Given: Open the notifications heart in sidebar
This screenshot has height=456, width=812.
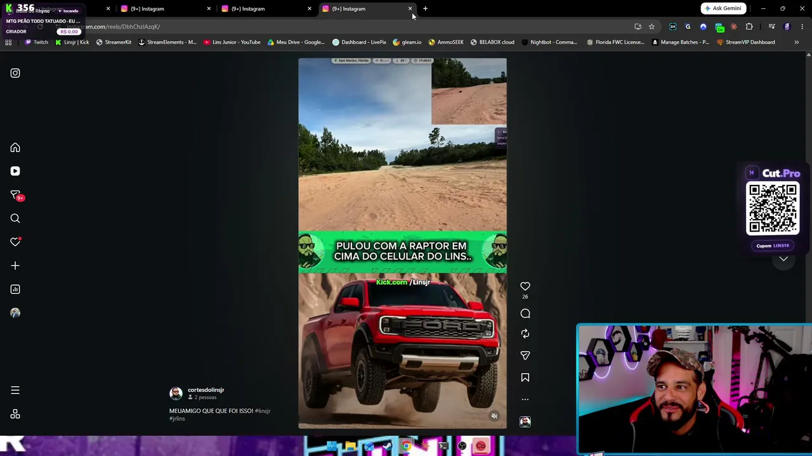Looking at the screenshot, I should pyautogui.click(x=15, y=242).
